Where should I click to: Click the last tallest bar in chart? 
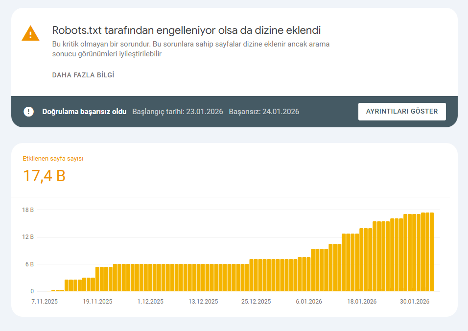[432, 252]
